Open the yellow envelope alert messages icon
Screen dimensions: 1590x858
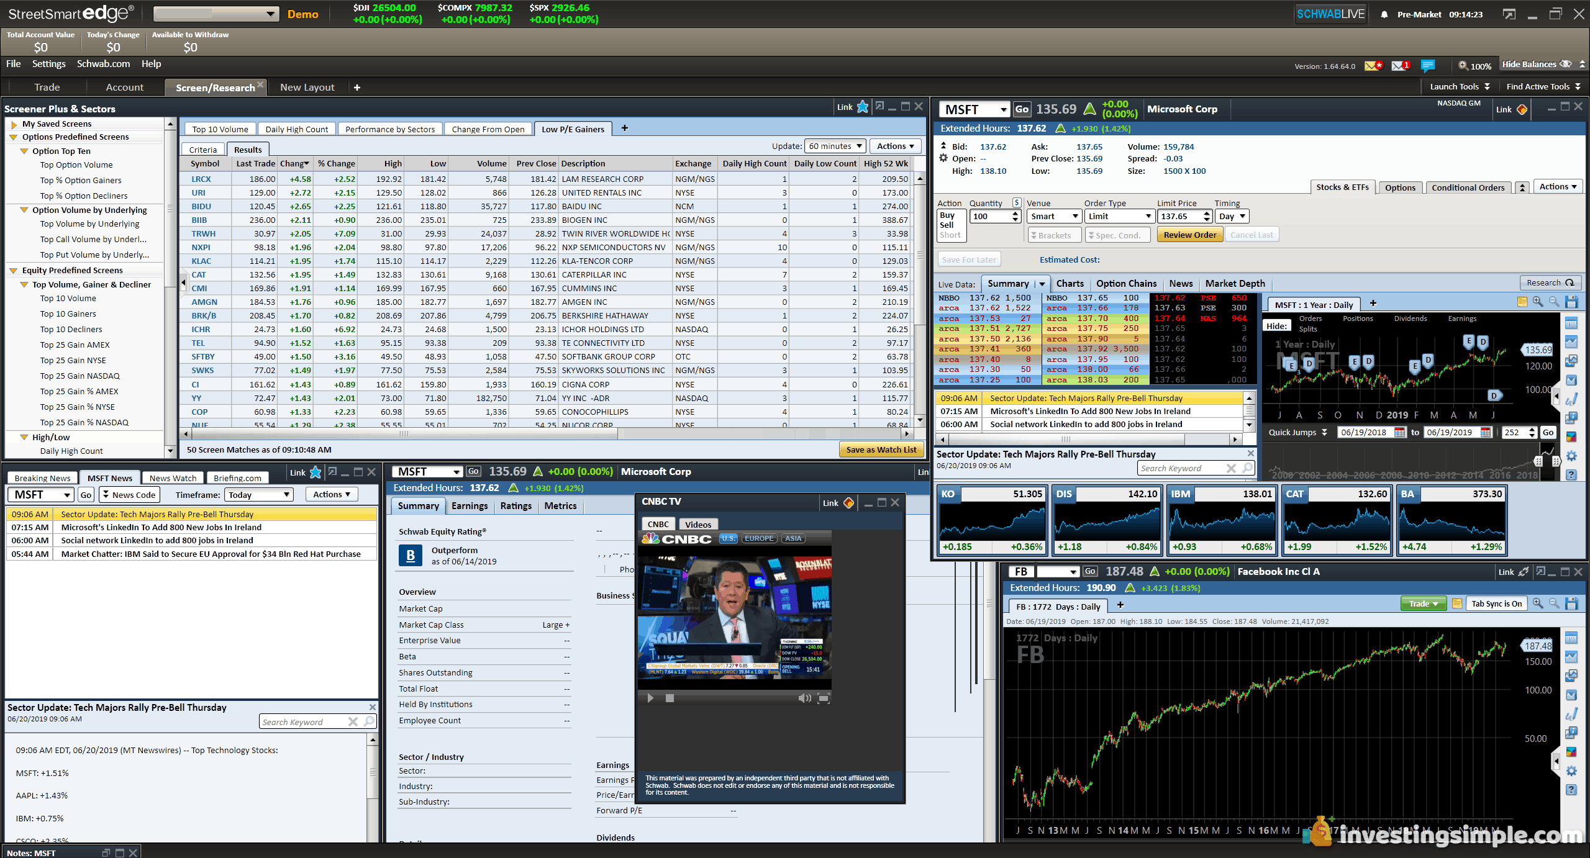(1373, 65)
